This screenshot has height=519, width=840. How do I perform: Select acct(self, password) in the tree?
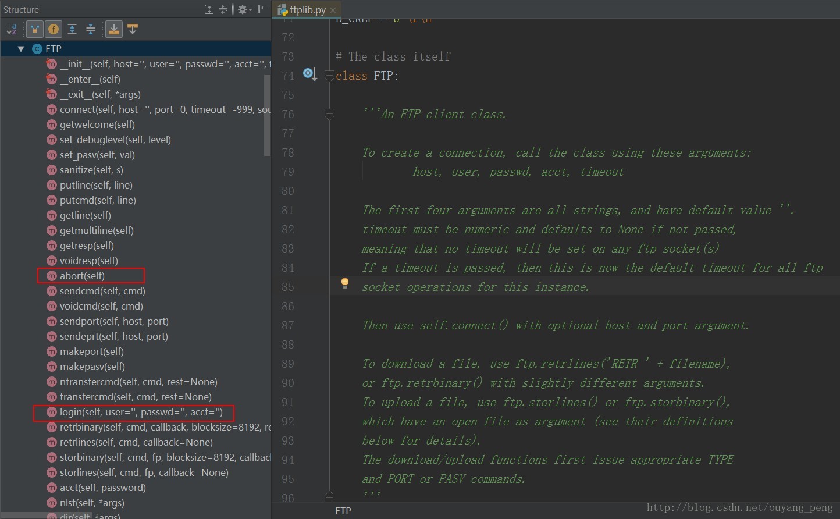pos(103,488)
